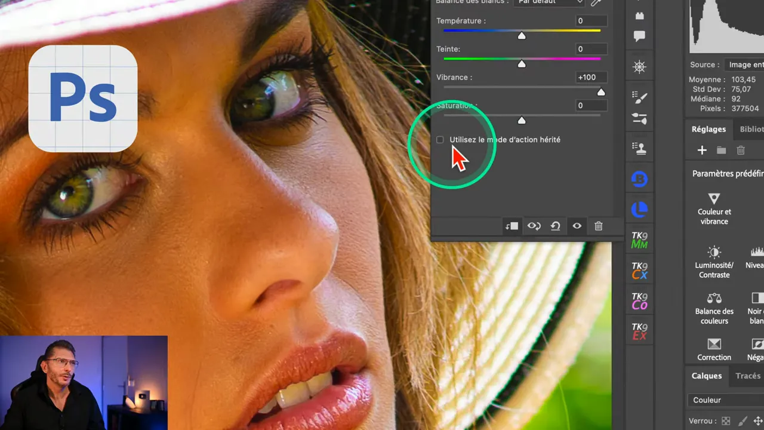Open the histogram Source dropdown

(x=744, y=64)
